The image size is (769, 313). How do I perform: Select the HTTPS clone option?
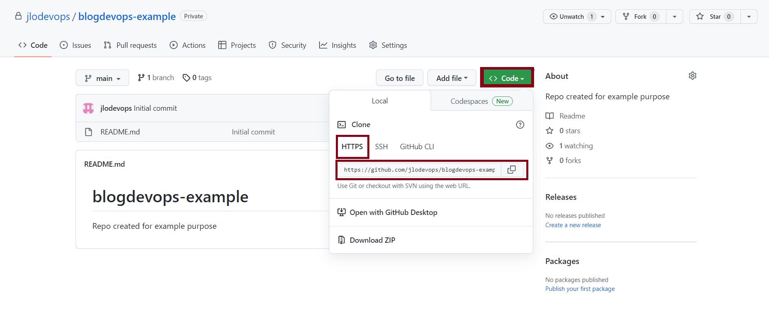(352, 147)
